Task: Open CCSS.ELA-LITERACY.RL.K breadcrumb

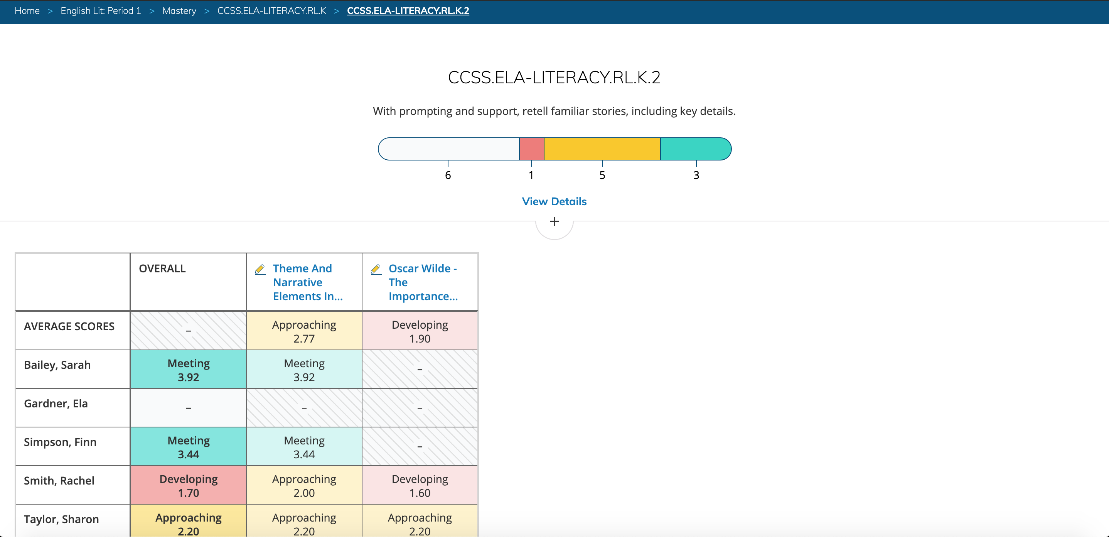Action: (271, 11)
